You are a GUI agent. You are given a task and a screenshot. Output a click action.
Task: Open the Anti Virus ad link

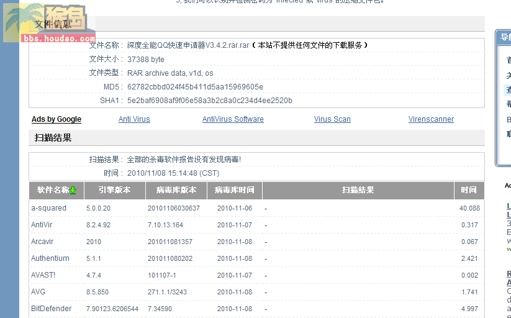click(134, 119)
